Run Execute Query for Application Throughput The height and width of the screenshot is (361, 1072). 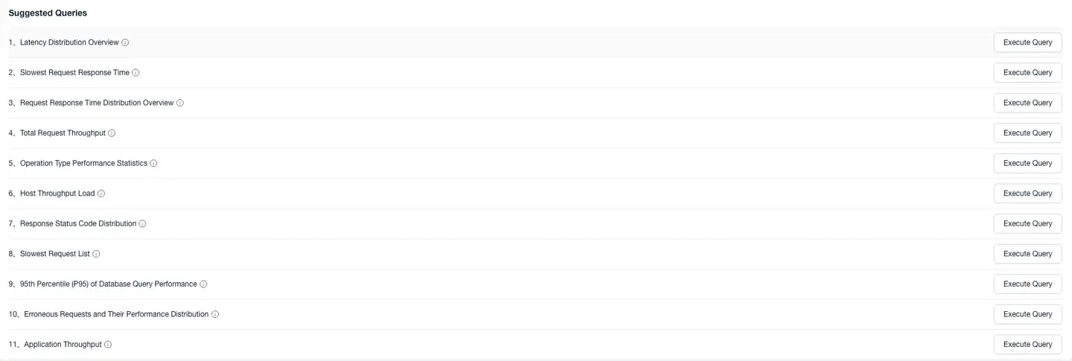1027,345
